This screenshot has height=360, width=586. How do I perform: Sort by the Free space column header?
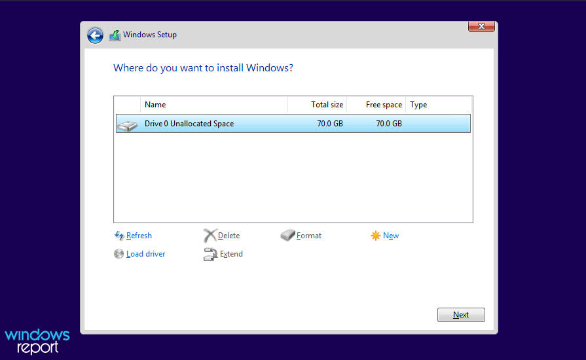[376, 105]
